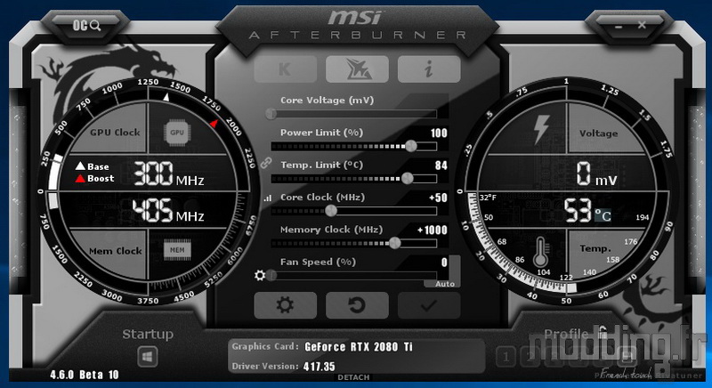712x388 pixels.
Task: Open the voltage/frequency curve editor bars icon
Action: click(268, 198)
